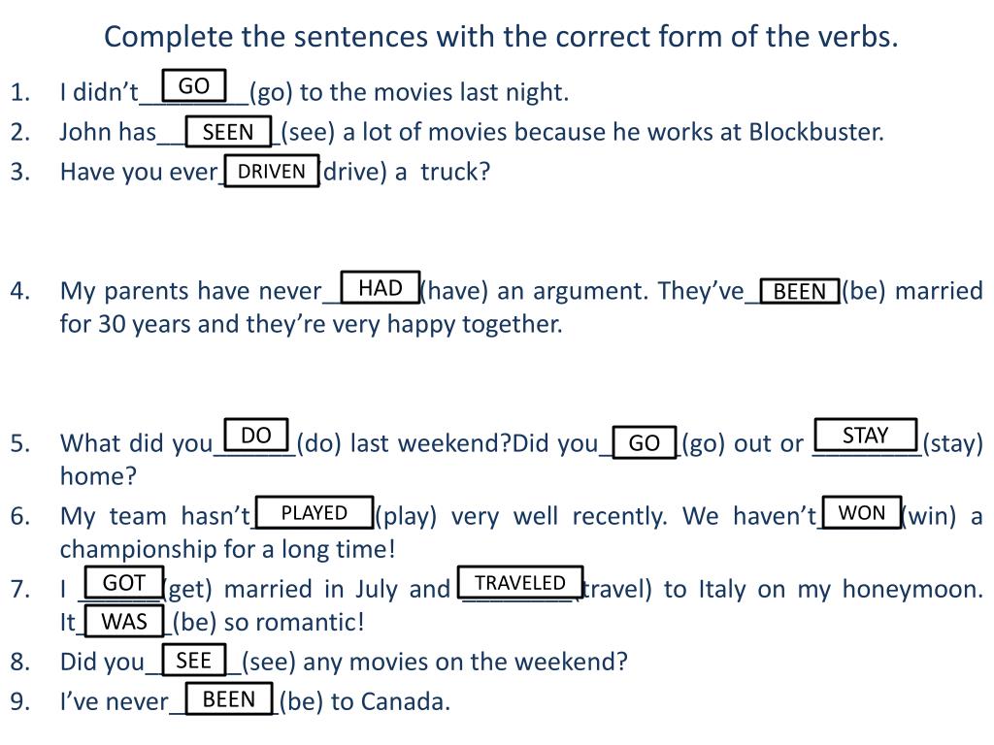Screen dimensions: 994x745
Task: Click the GO box before '(go) out or'
Action: (x=645, y=442)
